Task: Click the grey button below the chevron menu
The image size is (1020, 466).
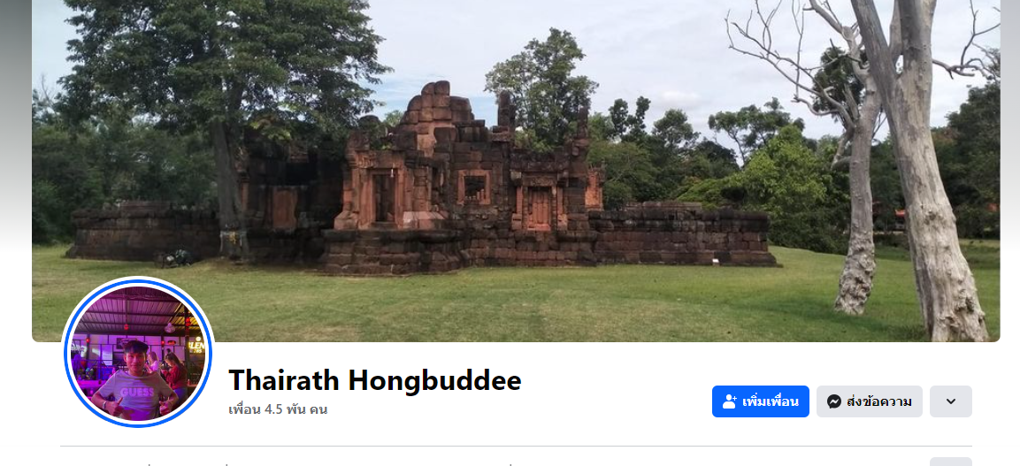Action: [950, 462]
